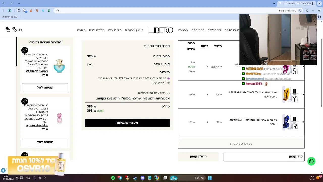Open ASMR YUMMY TINGLES EDP 50ML product link

[x=253, y=94]
